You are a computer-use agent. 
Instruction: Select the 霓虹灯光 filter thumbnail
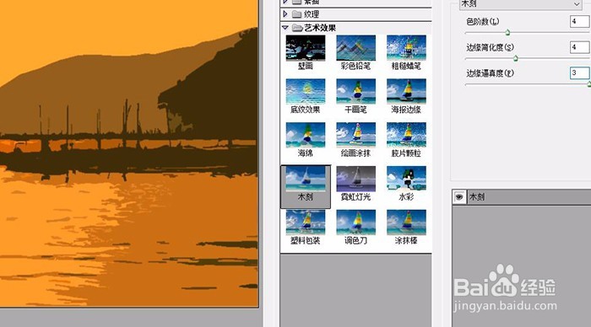[x=355, y=179]
